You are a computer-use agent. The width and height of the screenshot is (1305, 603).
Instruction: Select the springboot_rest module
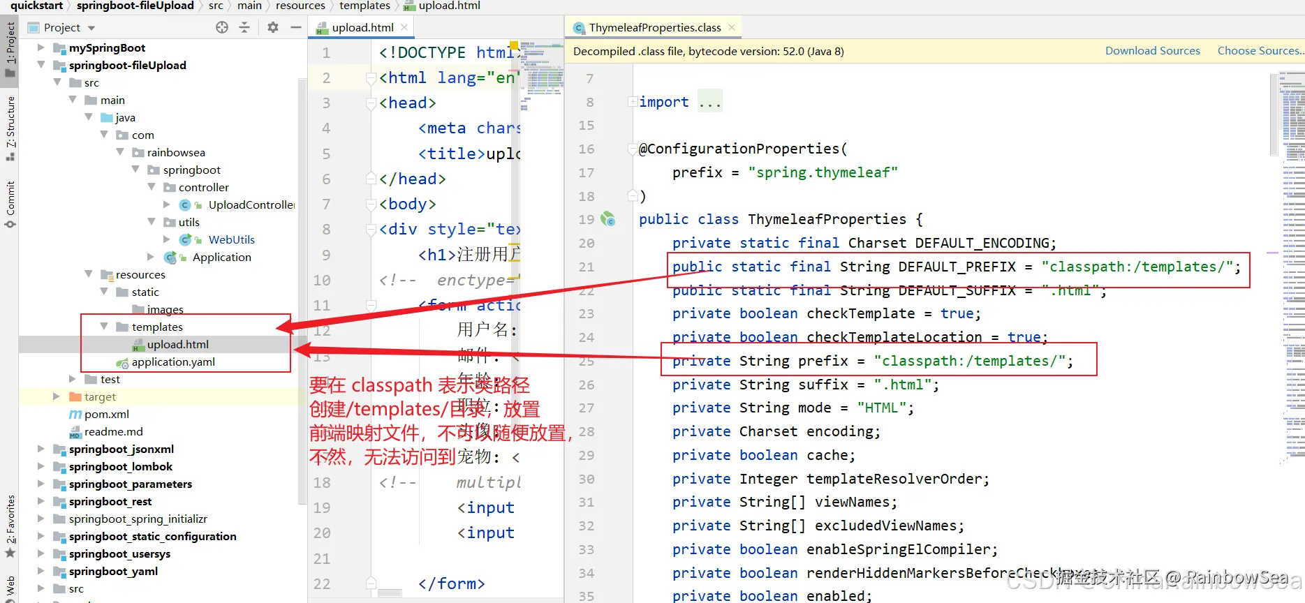click(x=110, y=502)
